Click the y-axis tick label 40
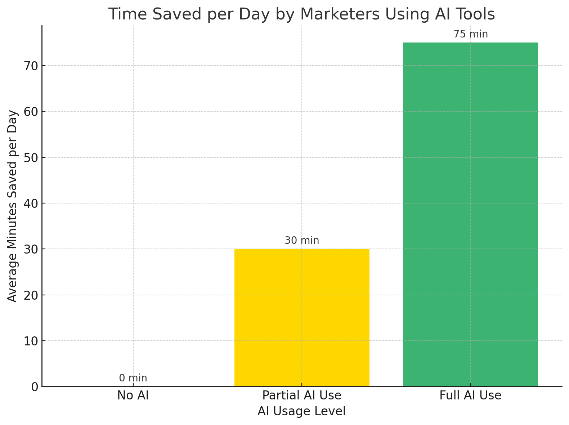Viewport: 569px width, 425px height. click(x=31, y=203)
